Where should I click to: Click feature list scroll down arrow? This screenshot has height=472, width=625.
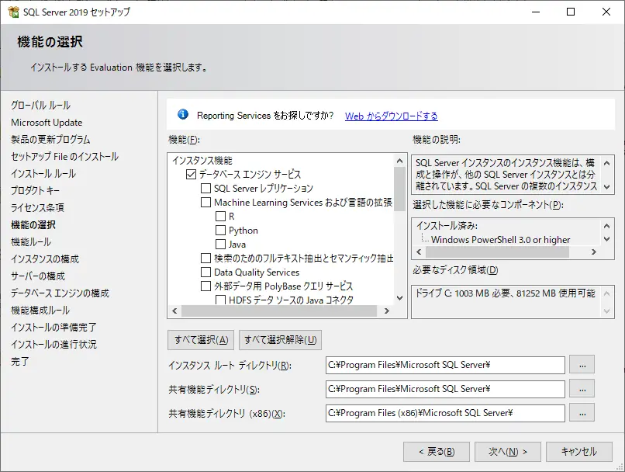coord(400,298)
